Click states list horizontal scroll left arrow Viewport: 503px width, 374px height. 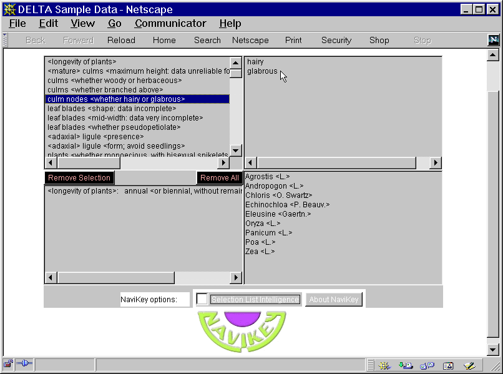pyautogui.click(x=250, y=163)
